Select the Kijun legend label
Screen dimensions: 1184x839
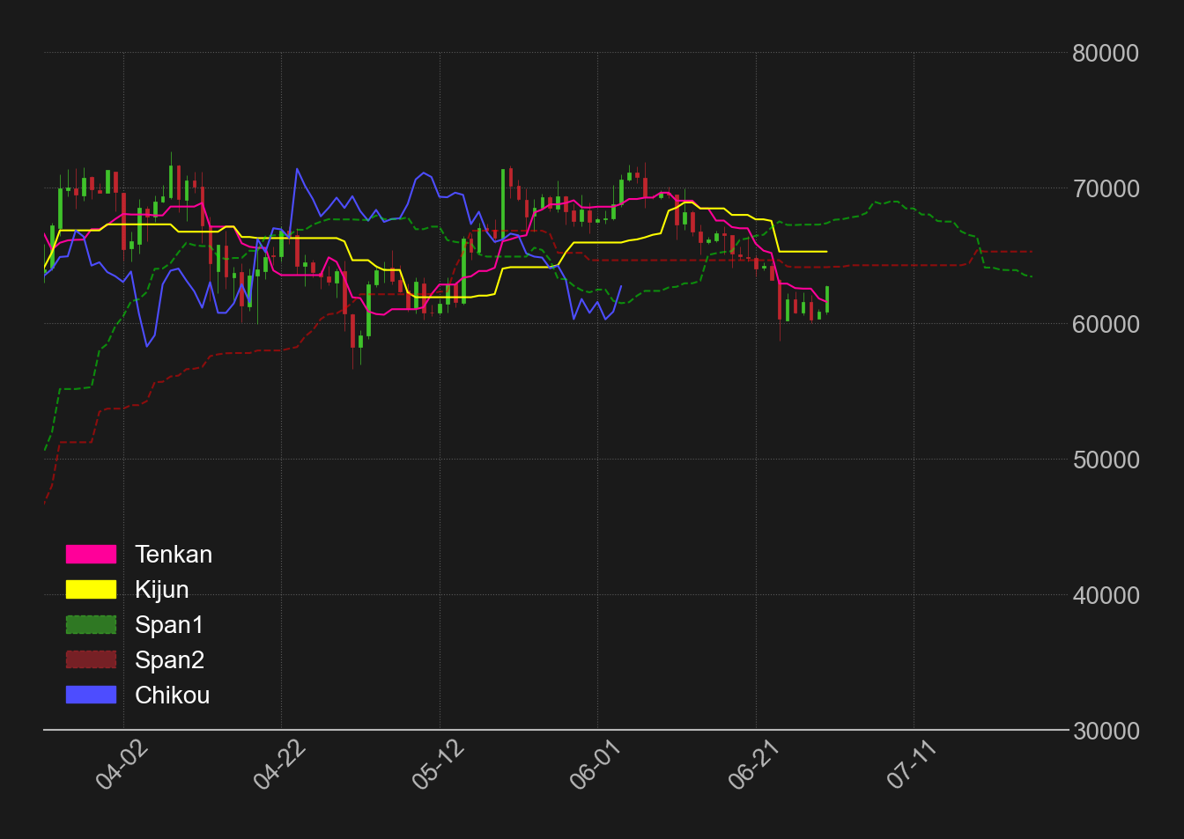coord(162,589)
